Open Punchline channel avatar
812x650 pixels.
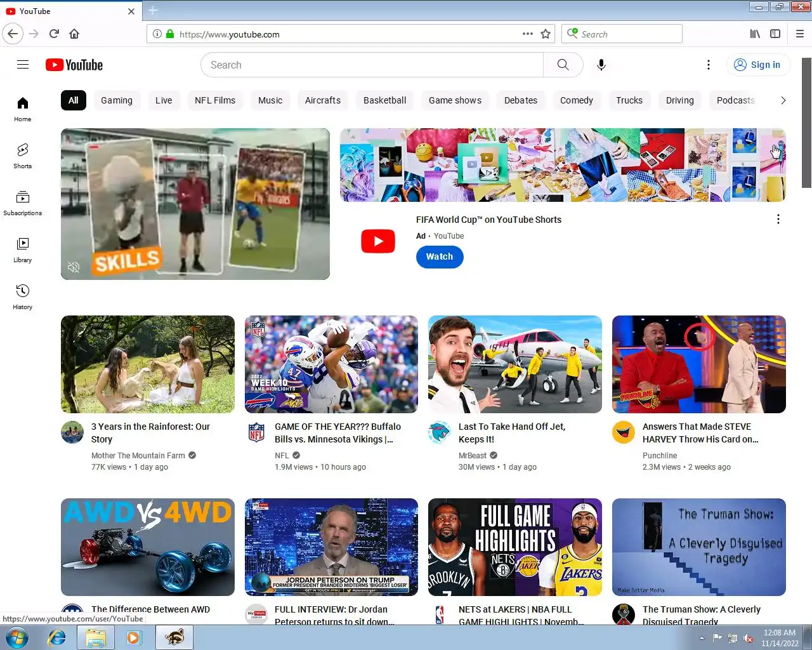624,432
